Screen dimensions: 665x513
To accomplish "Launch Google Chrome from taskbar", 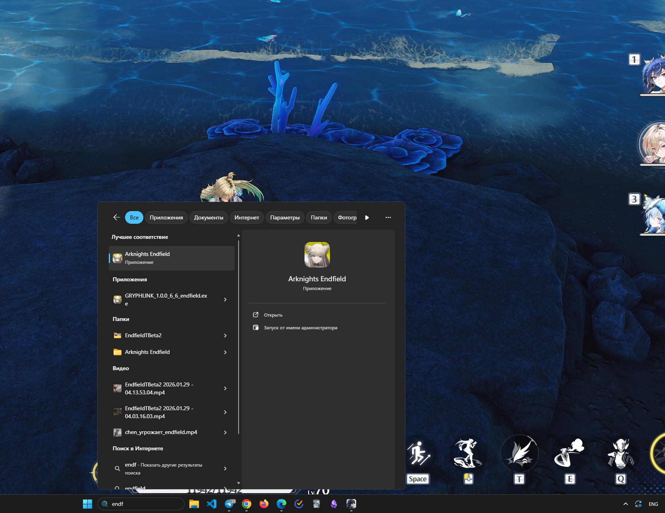I will (247, 504).
